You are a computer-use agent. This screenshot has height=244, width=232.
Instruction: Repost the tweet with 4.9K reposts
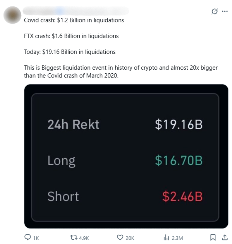coord(74,237)
